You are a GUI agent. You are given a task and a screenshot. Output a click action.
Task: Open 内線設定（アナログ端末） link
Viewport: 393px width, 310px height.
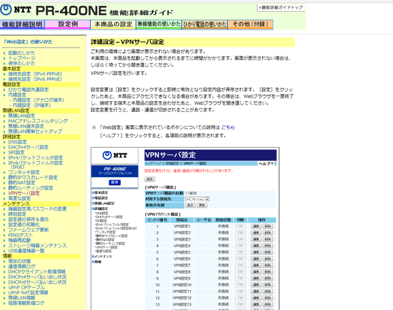click(x=38, y=100)
